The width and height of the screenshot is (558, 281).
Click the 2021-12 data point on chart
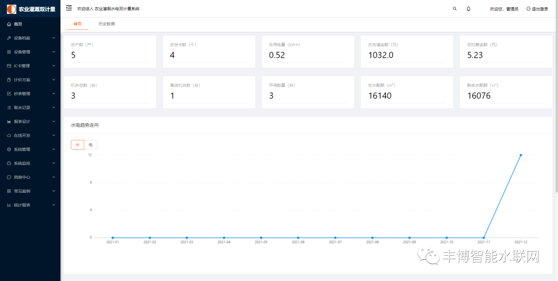[x=520, y=155]
